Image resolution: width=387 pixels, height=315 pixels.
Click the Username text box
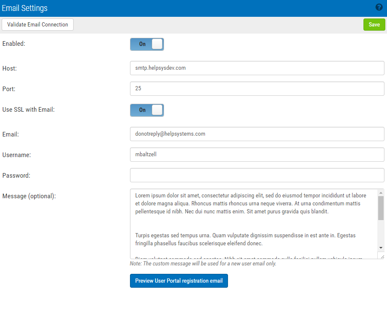(x=257, y=155)
